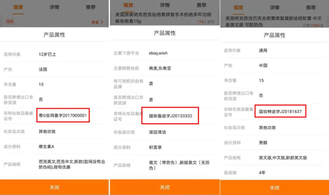Select the record number 国妆备进字J20153332
This screenshot has width=329, height=195.
coord(170,116)
